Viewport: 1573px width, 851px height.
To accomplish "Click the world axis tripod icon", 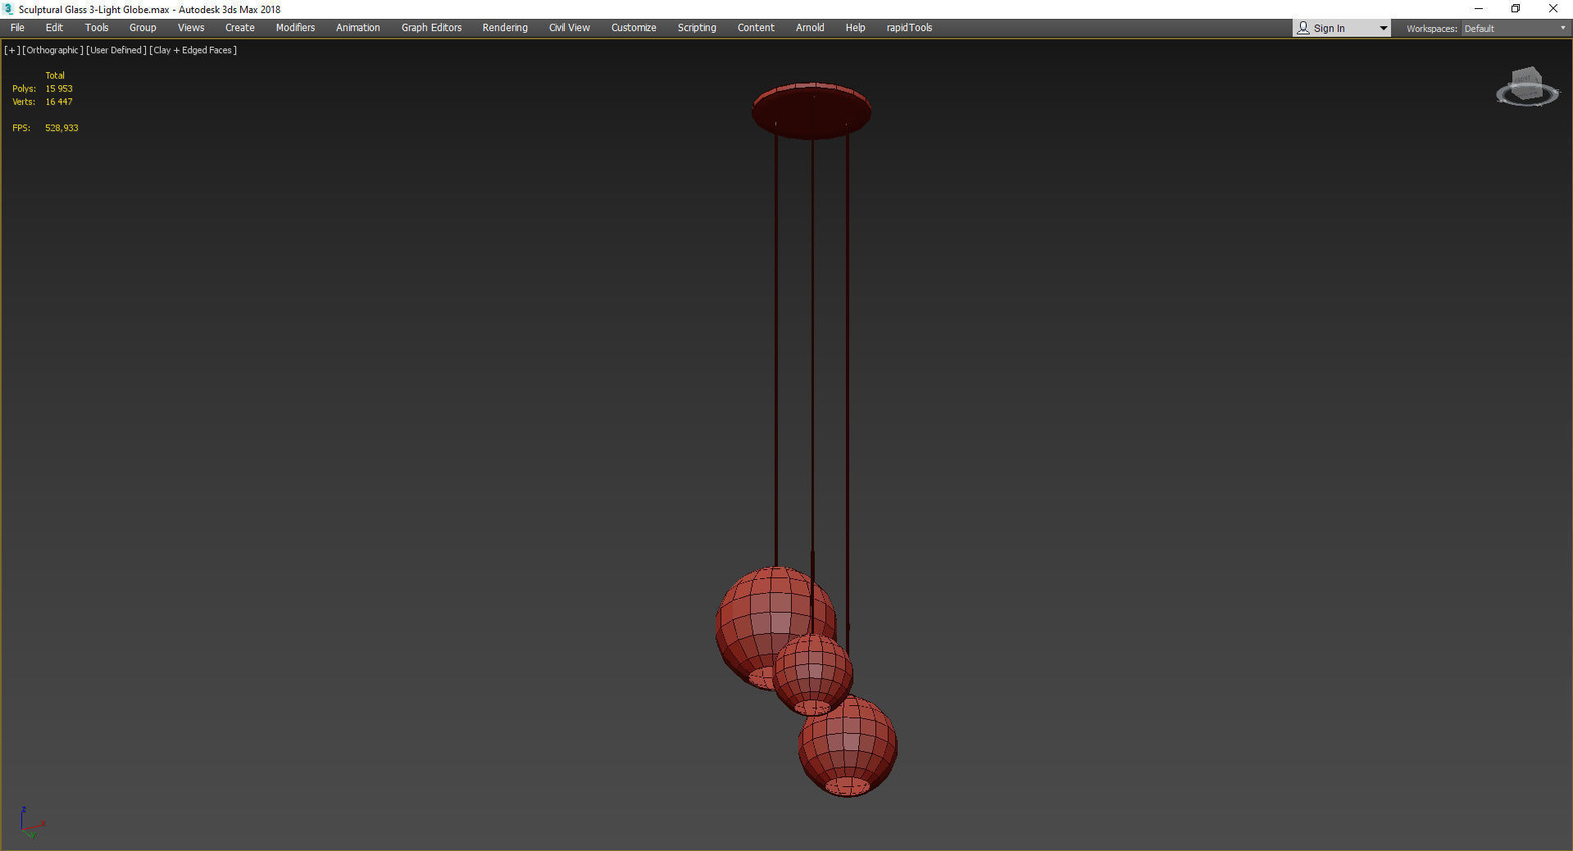I will coord(31,822).
